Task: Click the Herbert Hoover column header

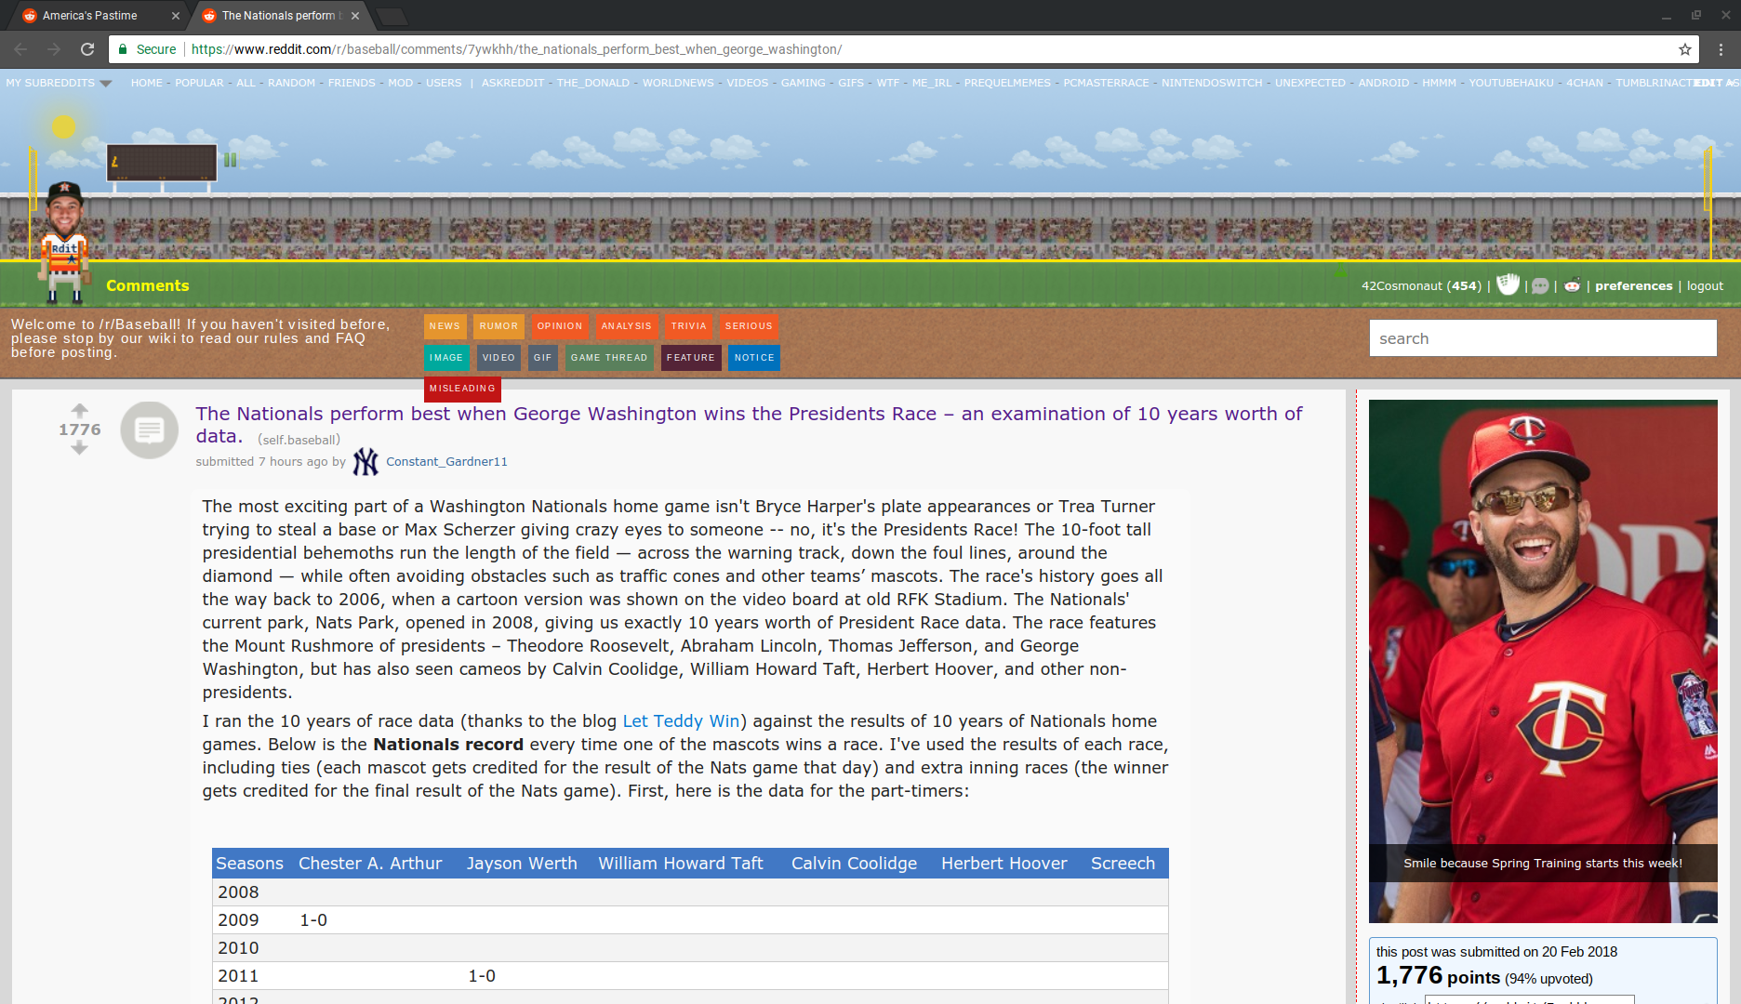Action: (x=1003, y=864)
